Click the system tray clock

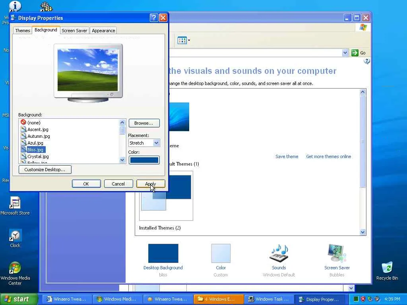[x=392, y=299]
